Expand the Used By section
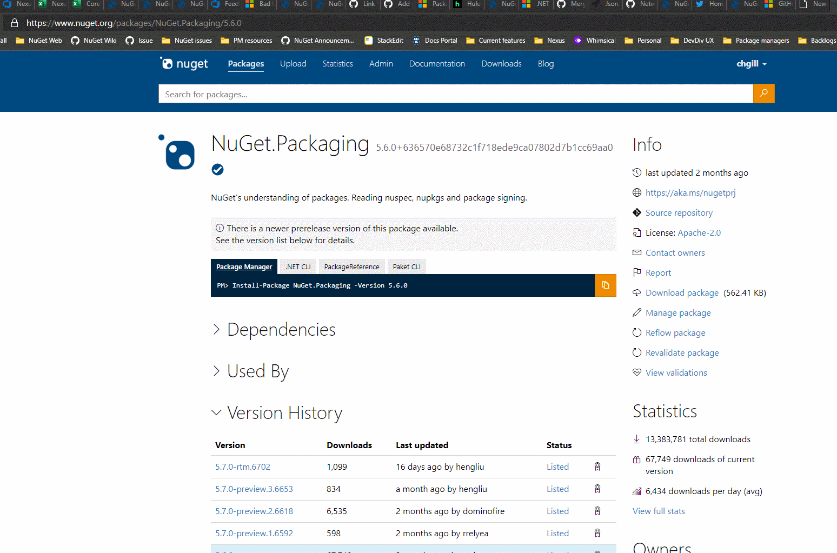Image resolution: width=837 pixels, height=553 pixels. point(251,371)
